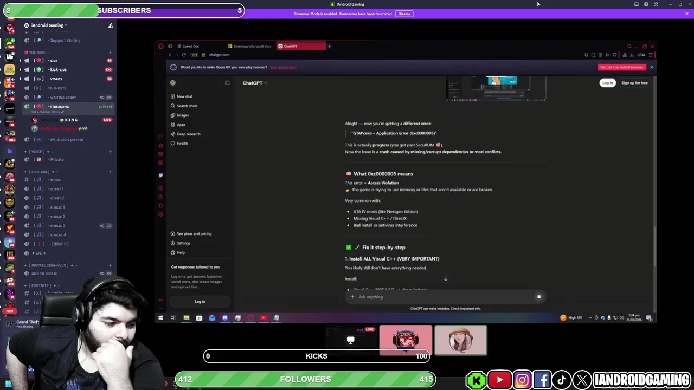
Task: Open Apps section in ChatGPT sidebar
Action: click(181, 125)
